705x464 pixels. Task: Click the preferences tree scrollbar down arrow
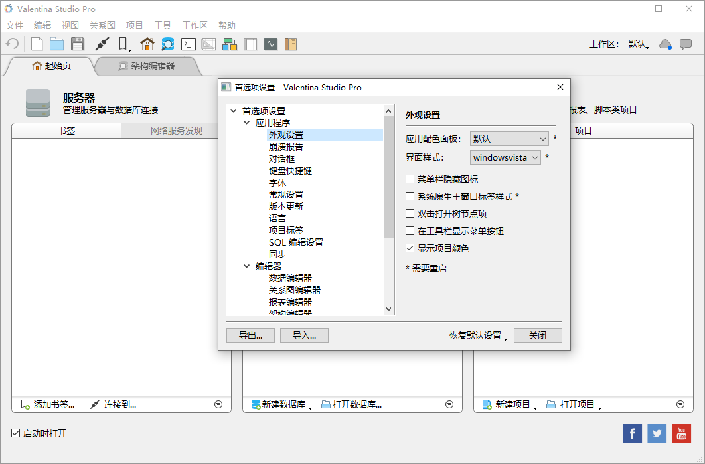point(389,309)
